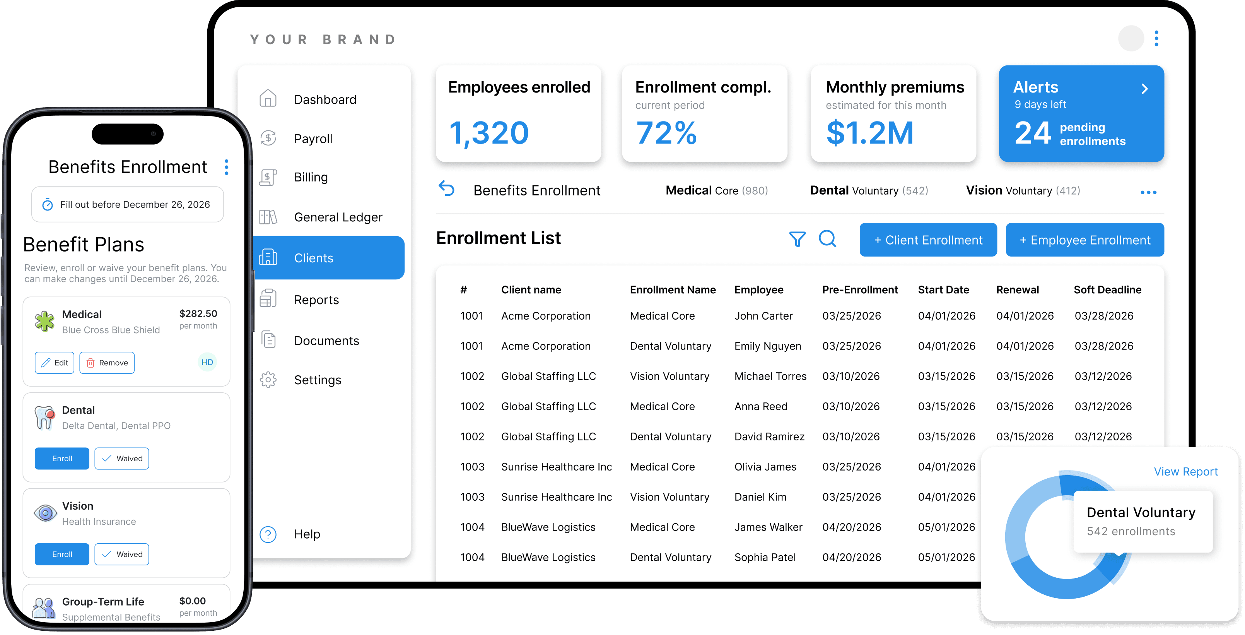This screenshot has width=1245, height=635.
Task: Switch to the Medical Core tab
Action: coord(716,190)
